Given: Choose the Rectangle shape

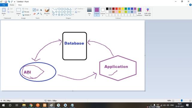Looking at the screenshot, I should (x=62, y=9).
